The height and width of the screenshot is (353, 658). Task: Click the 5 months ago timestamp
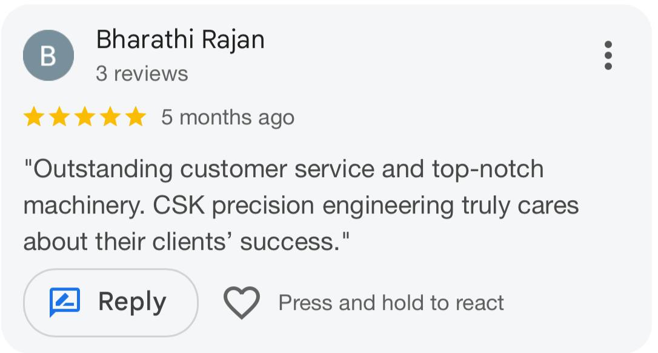click(227, 116)
